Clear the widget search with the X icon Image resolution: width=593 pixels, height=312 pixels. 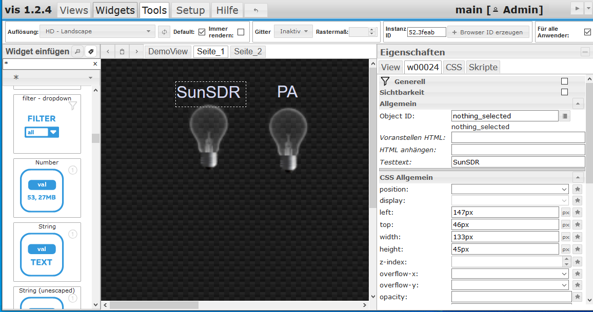click(x=95, y=64)
